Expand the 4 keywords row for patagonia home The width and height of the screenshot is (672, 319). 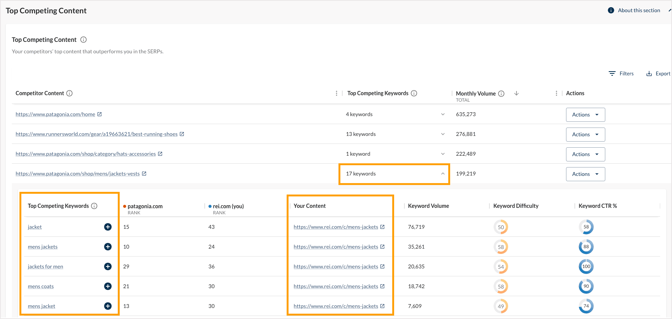click(x=443, y=114)
